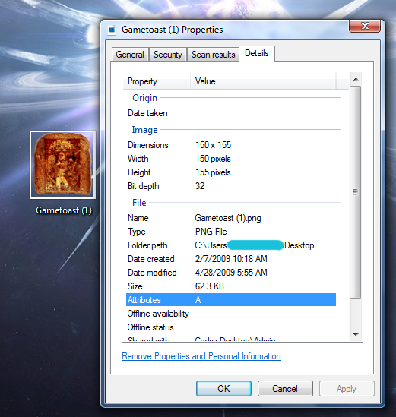The width and height of the screenshot is (396, 417).
Task: Select the Date taken row
Action: [231, 113]
